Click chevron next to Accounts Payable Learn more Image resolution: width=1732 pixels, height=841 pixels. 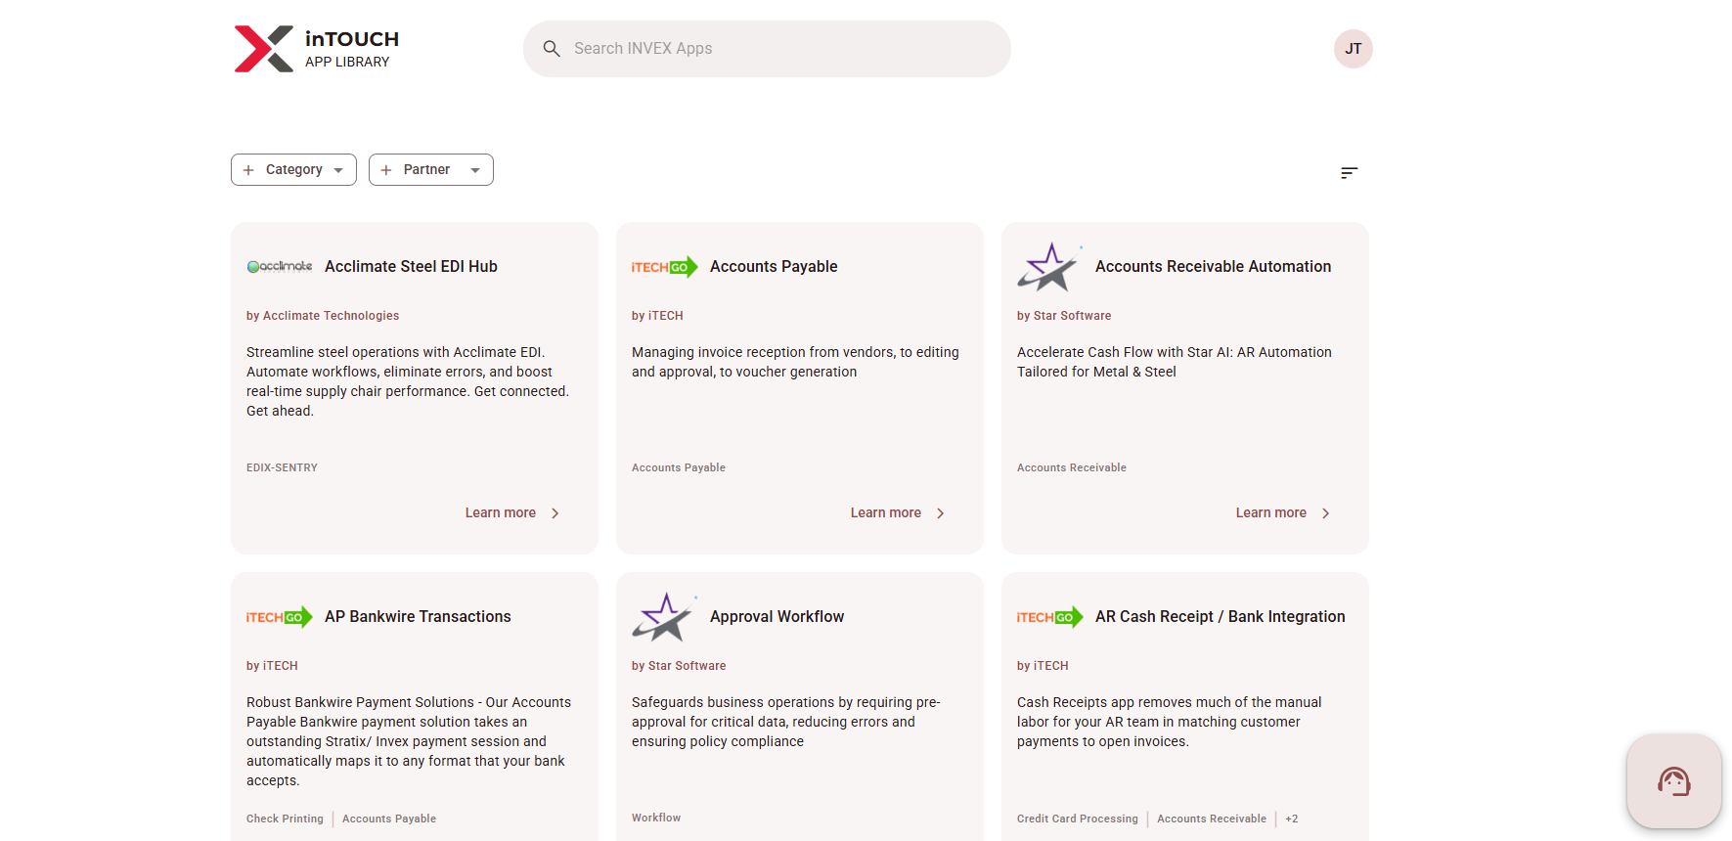tap(941, 513)
